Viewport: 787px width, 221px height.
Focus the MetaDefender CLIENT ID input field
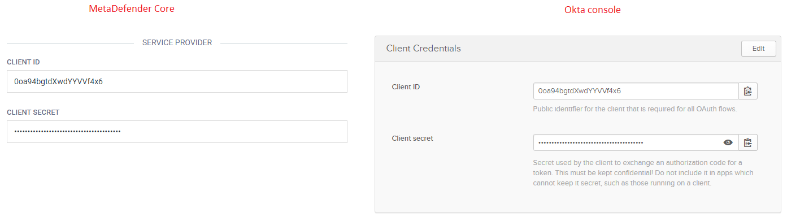(177, 81)
